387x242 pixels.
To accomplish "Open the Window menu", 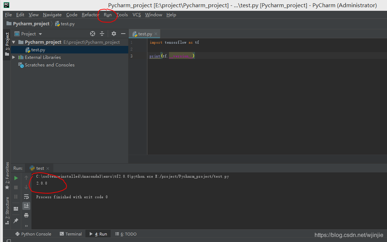I will (x=154, y=15).
